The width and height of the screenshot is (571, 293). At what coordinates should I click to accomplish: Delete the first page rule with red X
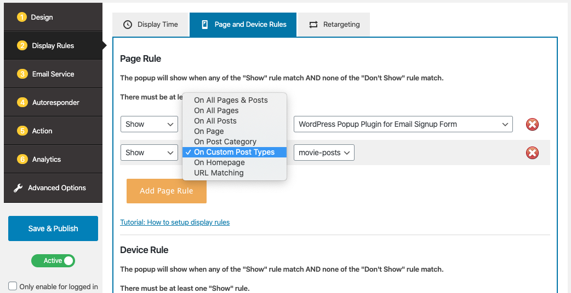532,125
